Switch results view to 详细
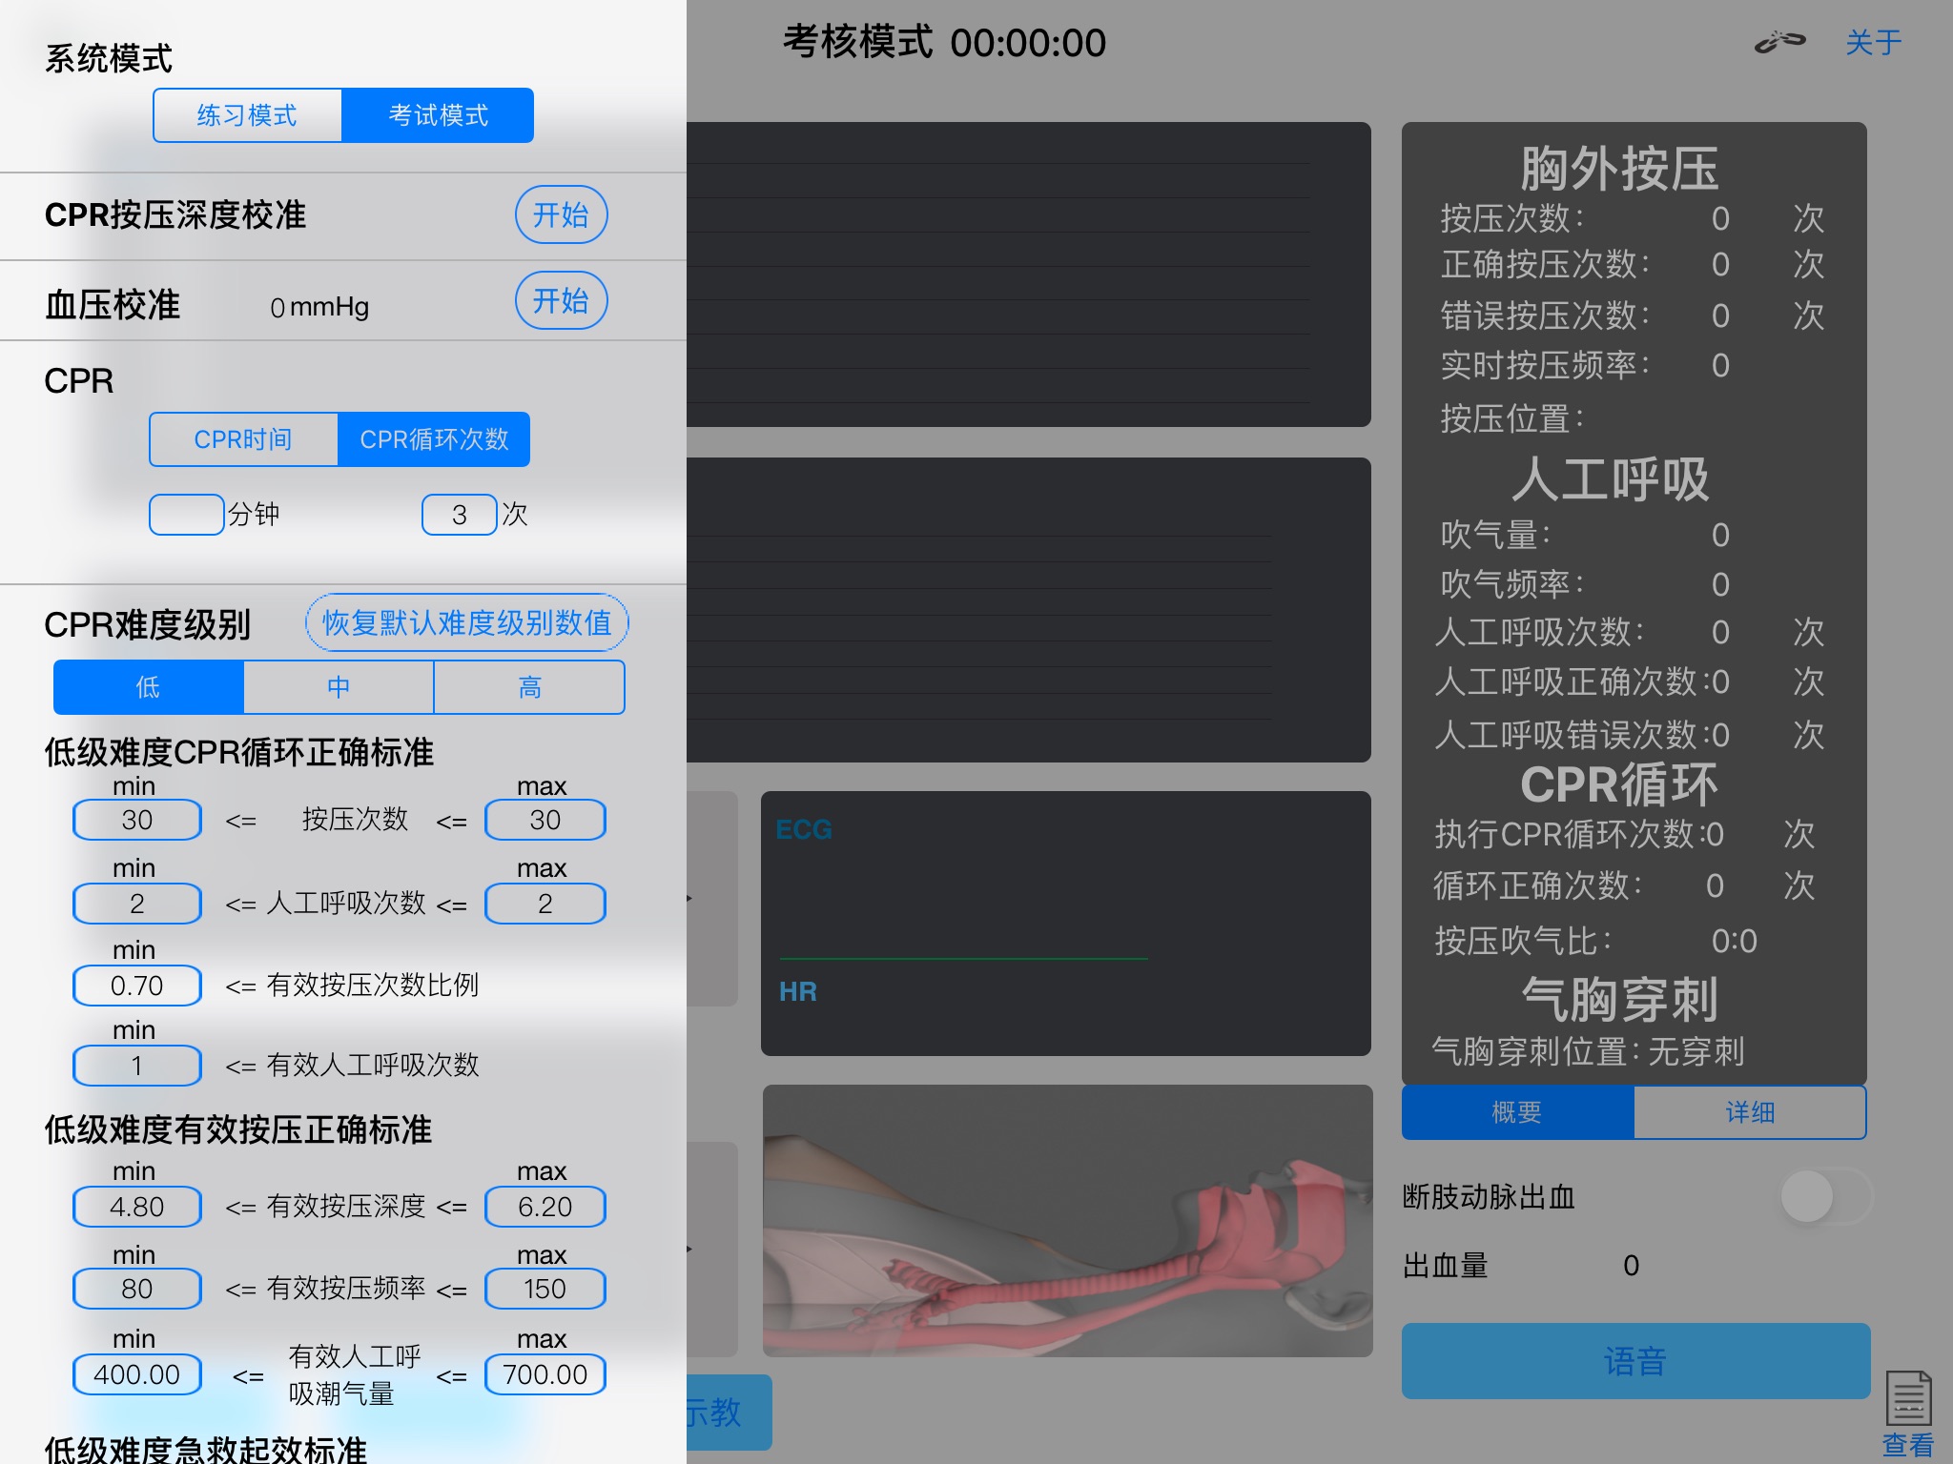 (1750, 1112)
